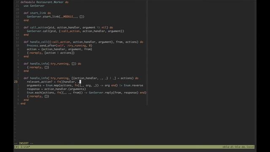Click the '-- INSERT --' mode indicator
This screenshot has height=152, width=270.
[x=24, y=143]
